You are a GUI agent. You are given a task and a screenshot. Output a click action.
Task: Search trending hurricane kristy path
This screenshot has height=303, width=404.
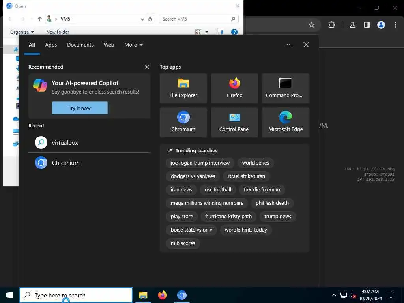pos(228,217)
